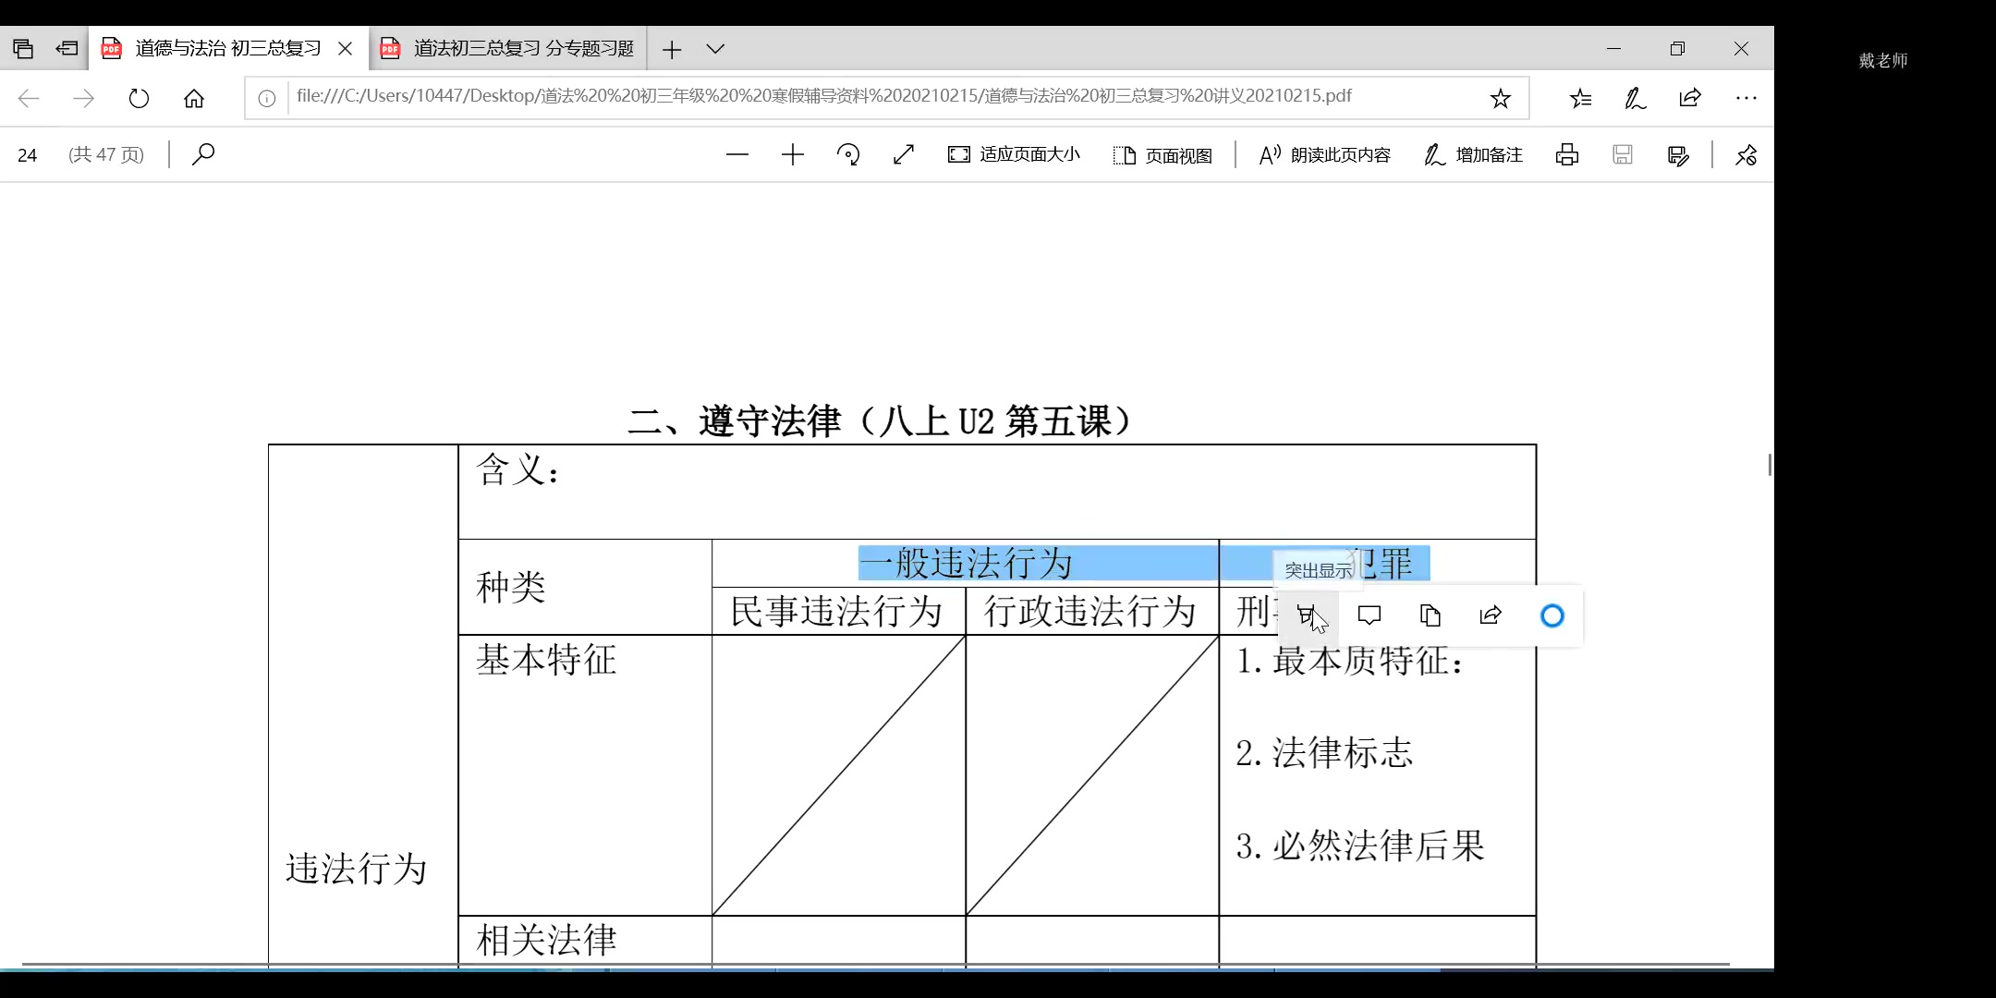Zoom out the PDF with minus

point(737,154)
